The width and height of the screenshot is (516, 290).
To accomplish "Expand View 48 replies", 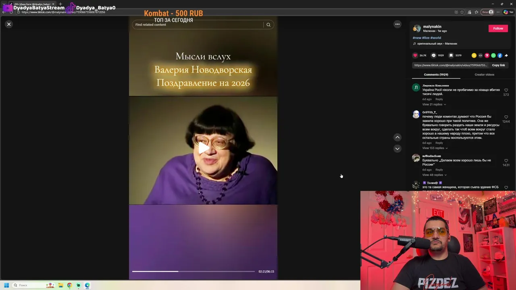I will click(434, 175).
